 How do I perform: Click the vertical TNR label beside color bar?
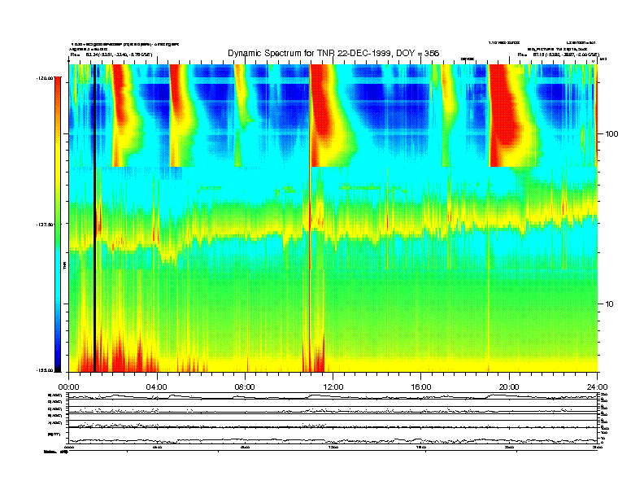[x=64, y=265]
